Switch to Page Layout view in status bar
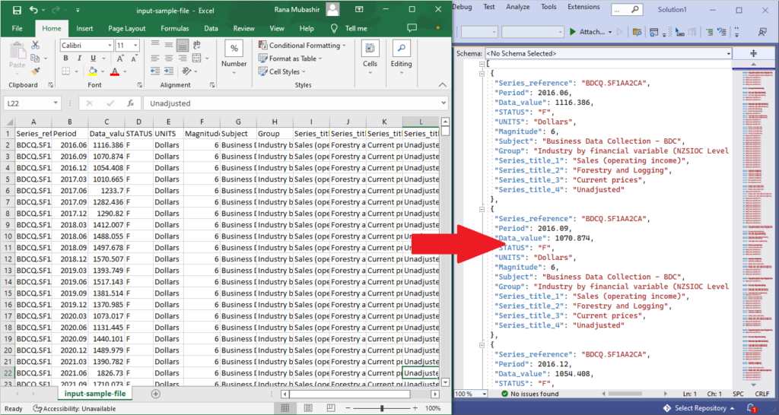The width and height of the screenshot is (779, 415). tap(308, 408)
